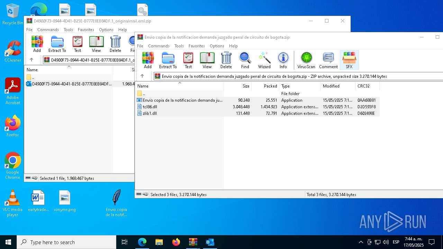The width and height of the screenshot is (443, 249).
Task: Open Google Chrome desktop shortcut
Action: (x=12, y=166)
